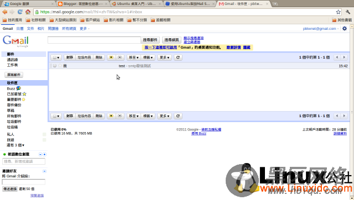Click the travel label color swatch

(x=44, y=140)
